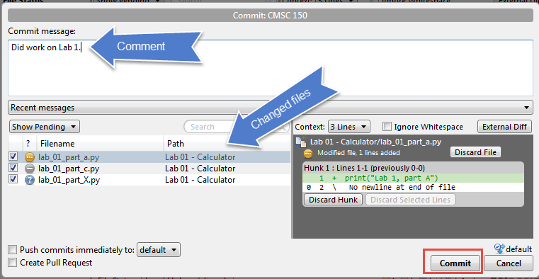Screen dimensions: 539x279
Task: Open the External Diff viewer
Action: coord(504,127)
